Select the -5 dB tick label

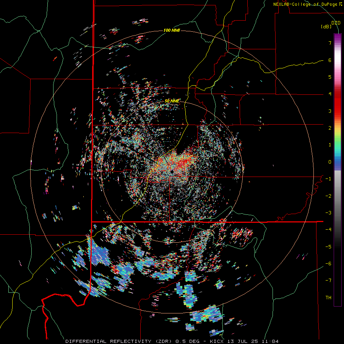pos(328,247)
